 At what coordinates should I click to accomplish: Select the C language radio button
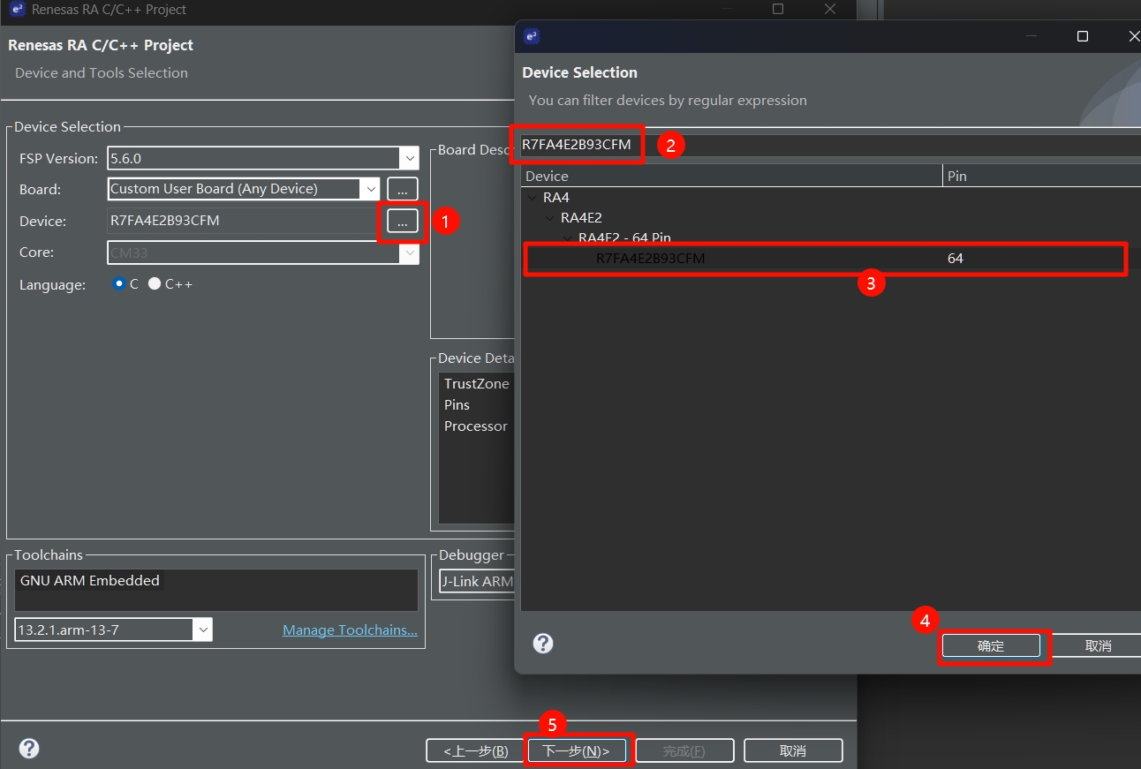[119, 284]
